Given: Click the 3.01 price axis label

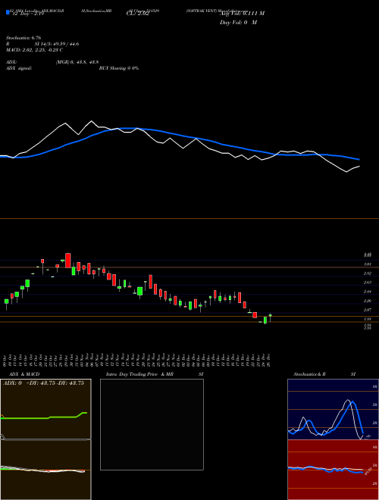Looking at the screenshot, I should 368,264.
